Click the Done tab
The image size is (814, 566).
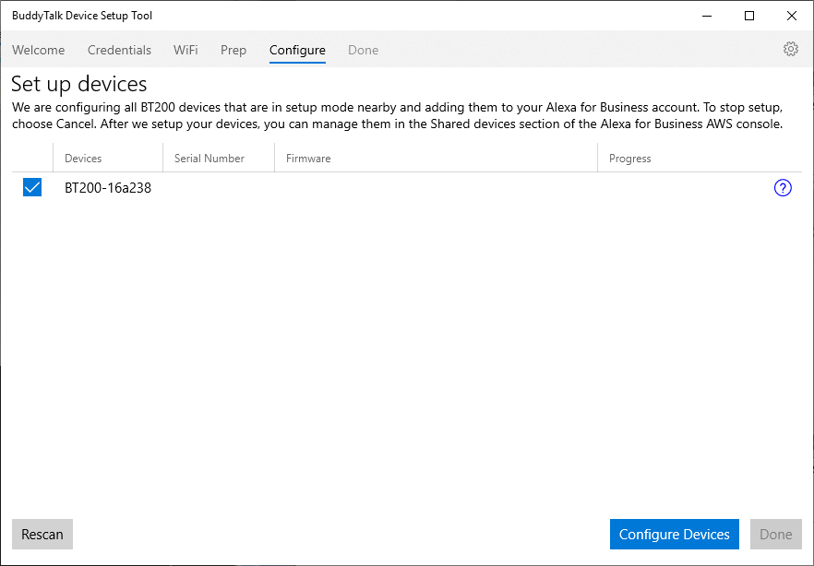pos(363,51)
